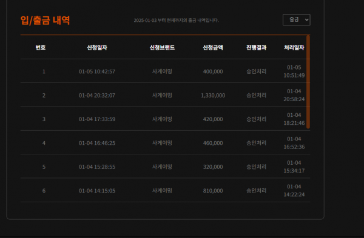Click the 460,000 amount cell
The image size is (364, 238).
(213, 143)
